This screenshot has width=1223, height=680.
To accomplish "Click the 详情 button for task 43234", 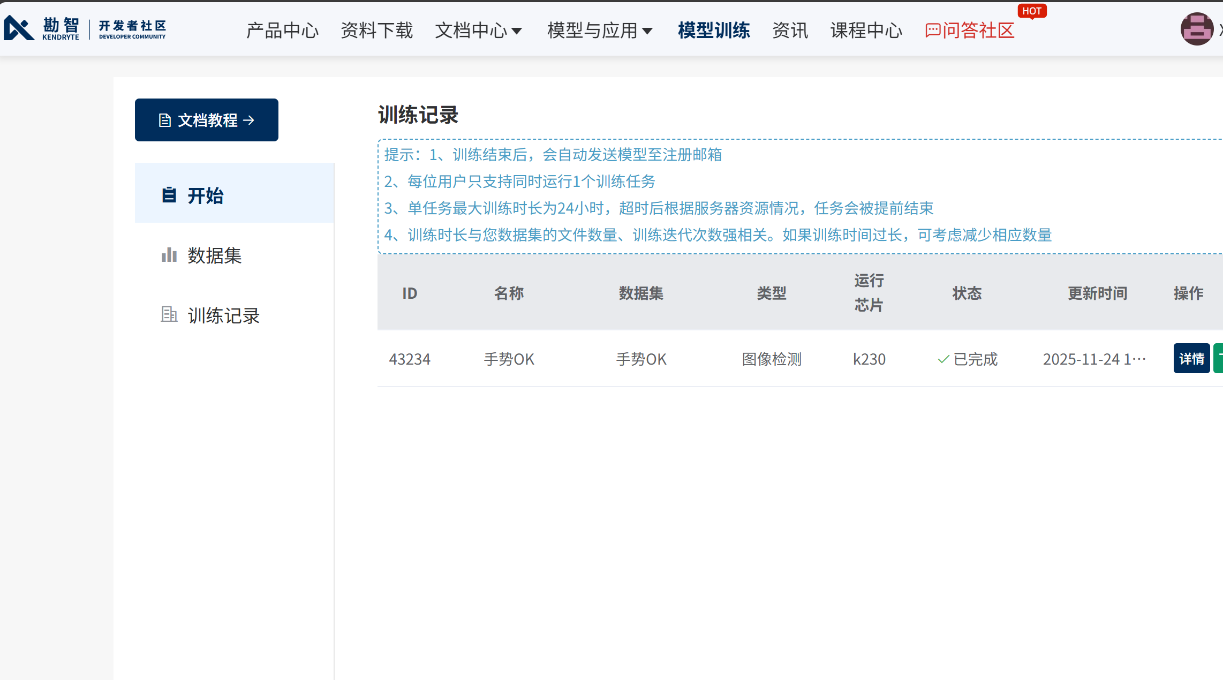I will 1191,358.
